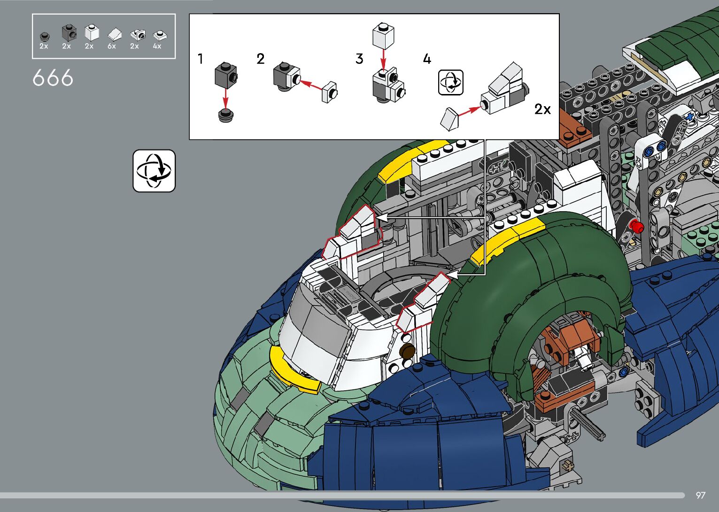719x512 pixels.
Task: Select the white slope piece in parts list
Action: [x=114, y=35]
